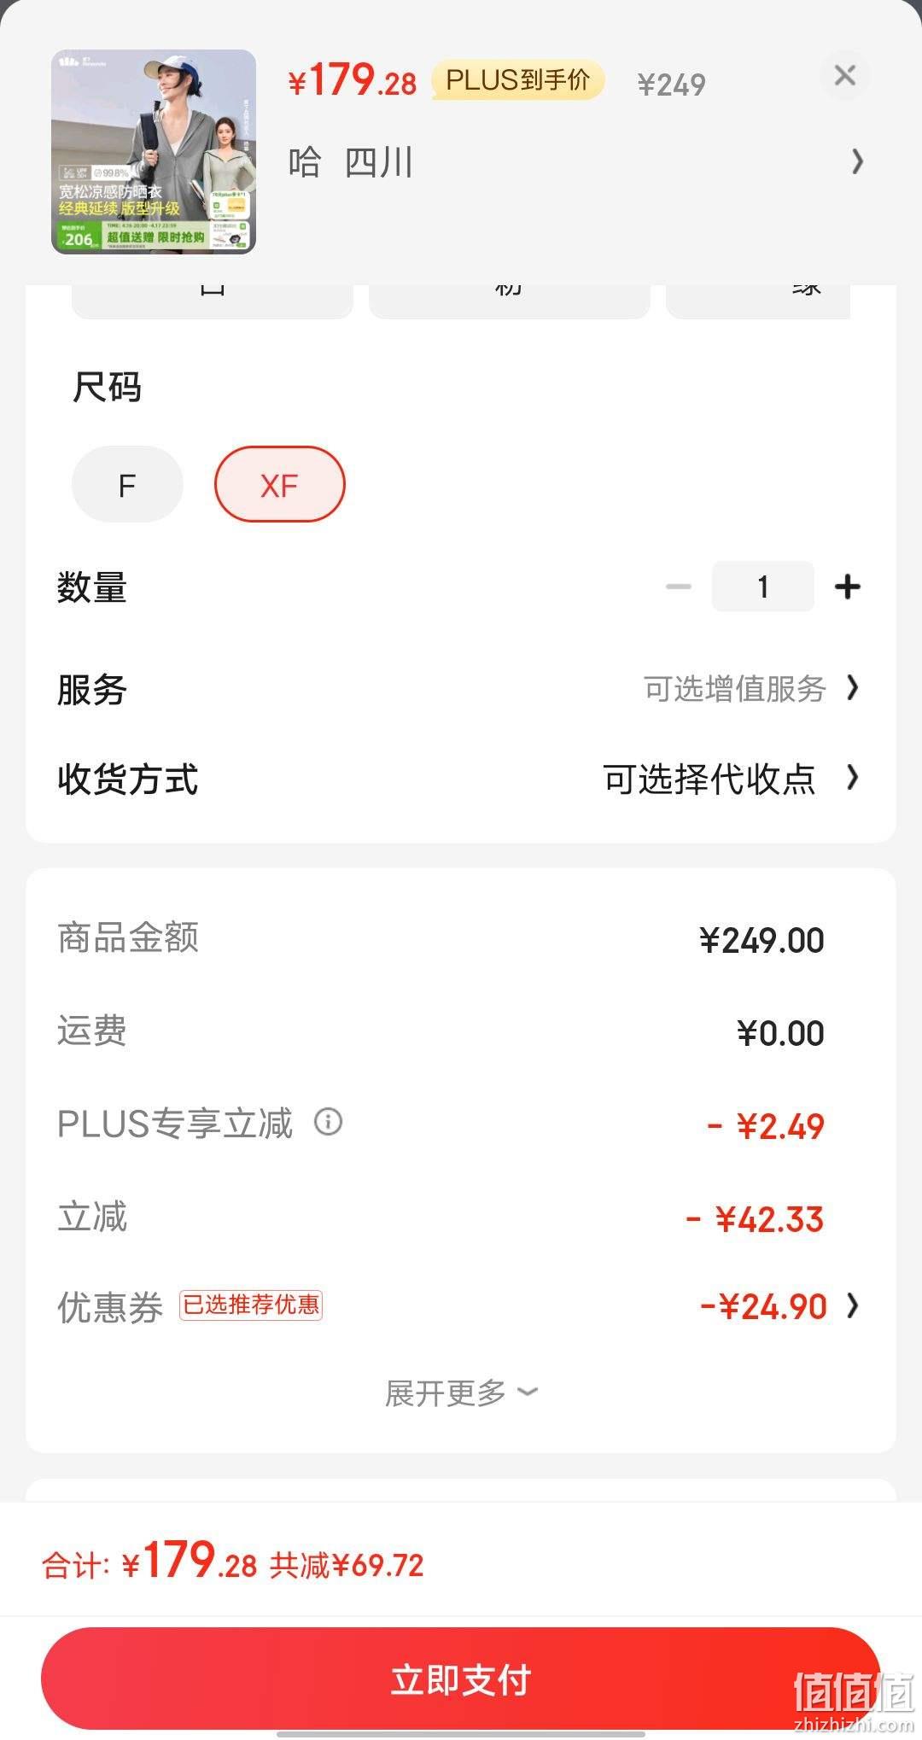
Task: Open 可选择代收点 delivery method options
Action: coord(709,779)
